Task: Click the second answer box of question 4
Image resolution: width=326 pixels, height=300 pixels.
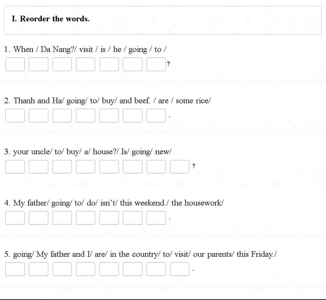Action: click(x=39, y=218)
